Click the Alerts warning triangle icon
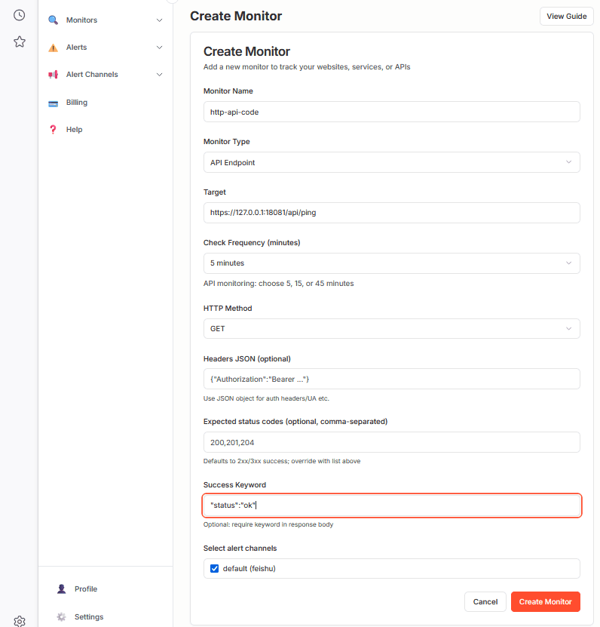The height and width of the screenshot is (627, 600). pyautogui.click(x=54, y=47)
